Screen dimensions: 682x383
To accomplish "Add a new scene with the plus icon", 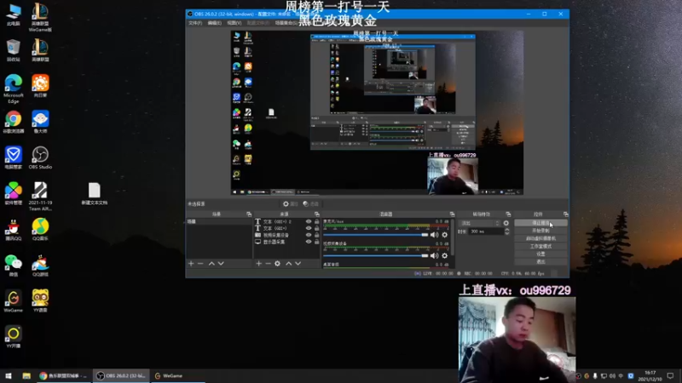I will click(191, 264).
